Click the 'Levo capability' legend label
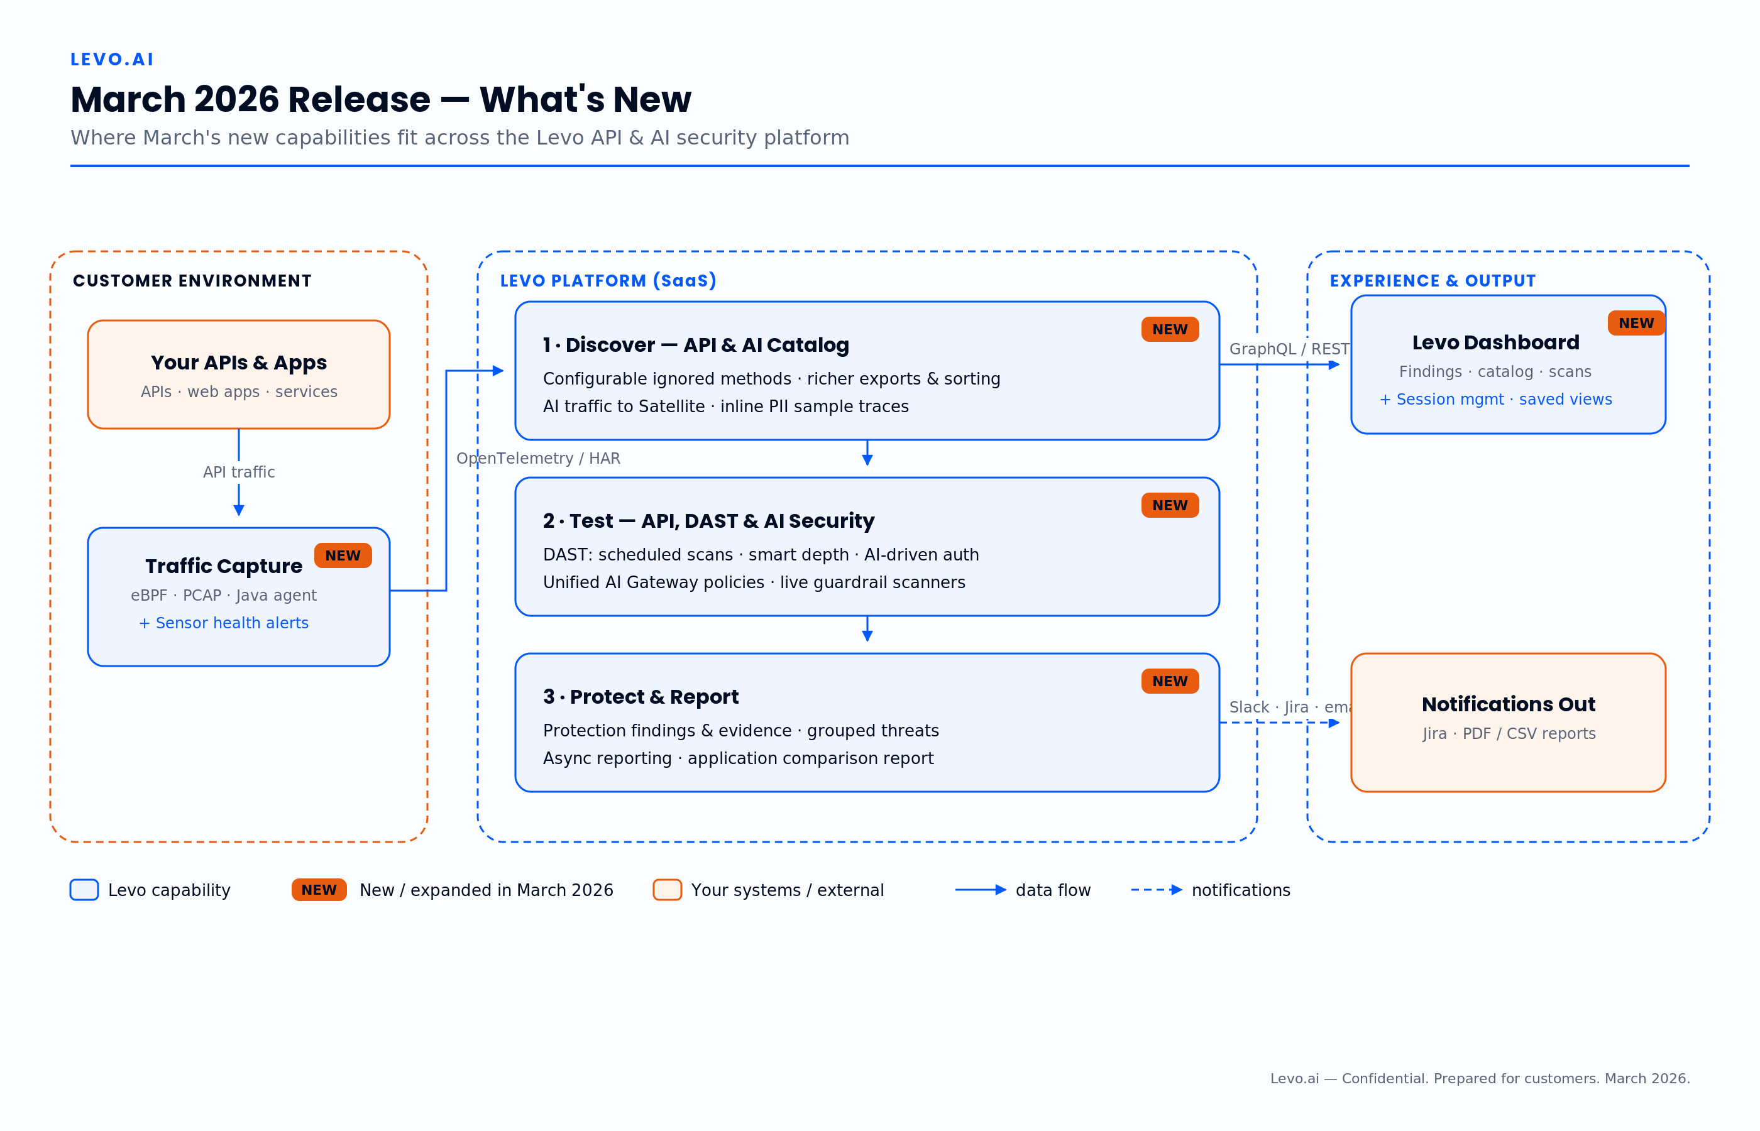1760x1131 pixels. point(169,890)
